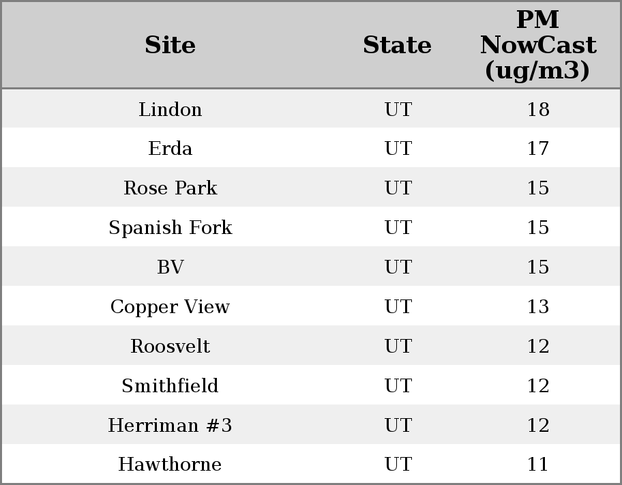Click the PM value 18 for Lindon

click(x=537, y=110)
